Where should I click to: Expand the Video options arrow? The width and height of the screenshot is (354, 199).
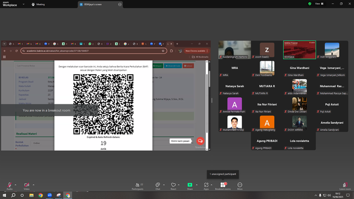33,185
